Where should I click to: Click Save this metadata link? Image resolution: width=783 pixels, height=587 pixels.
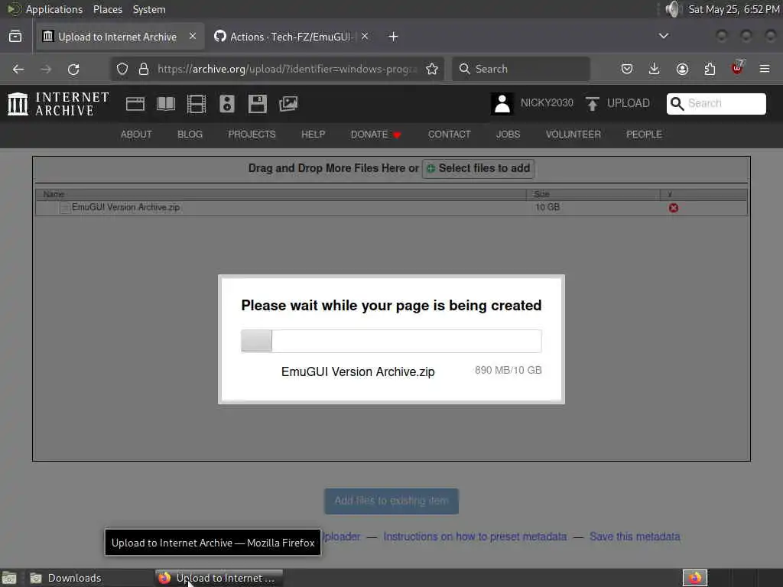click(635, 537)
